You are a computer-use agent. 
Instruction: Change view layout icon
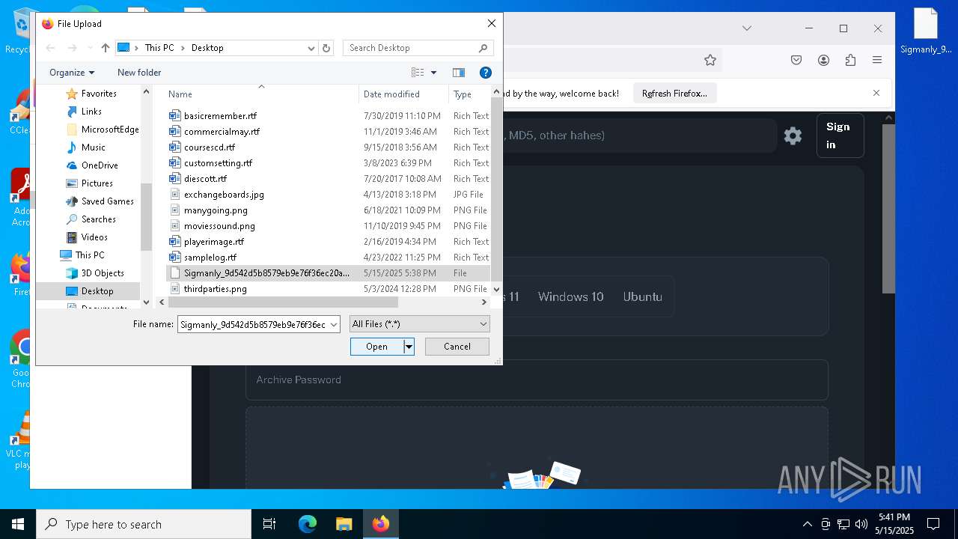(x=418, y=73)
